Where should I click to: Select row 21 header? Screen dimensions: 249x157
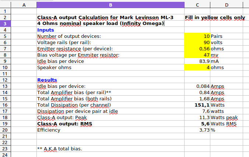coord(5,136)
